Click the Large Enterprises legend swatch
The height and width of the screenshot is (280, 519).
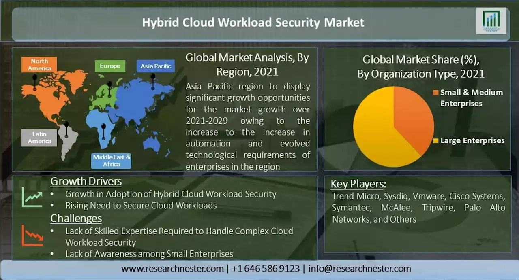[436, 141]
